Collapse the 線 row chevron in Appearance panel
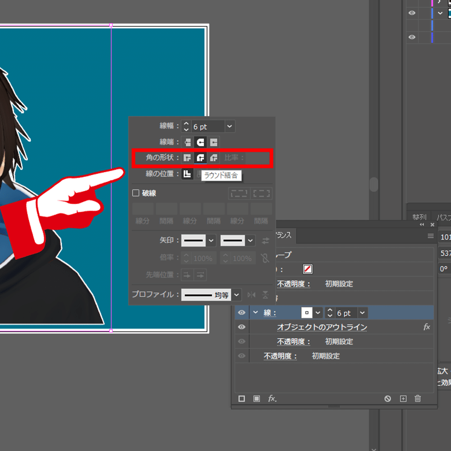Viewport: 451px width, 451px height. (x=255, y=313)
